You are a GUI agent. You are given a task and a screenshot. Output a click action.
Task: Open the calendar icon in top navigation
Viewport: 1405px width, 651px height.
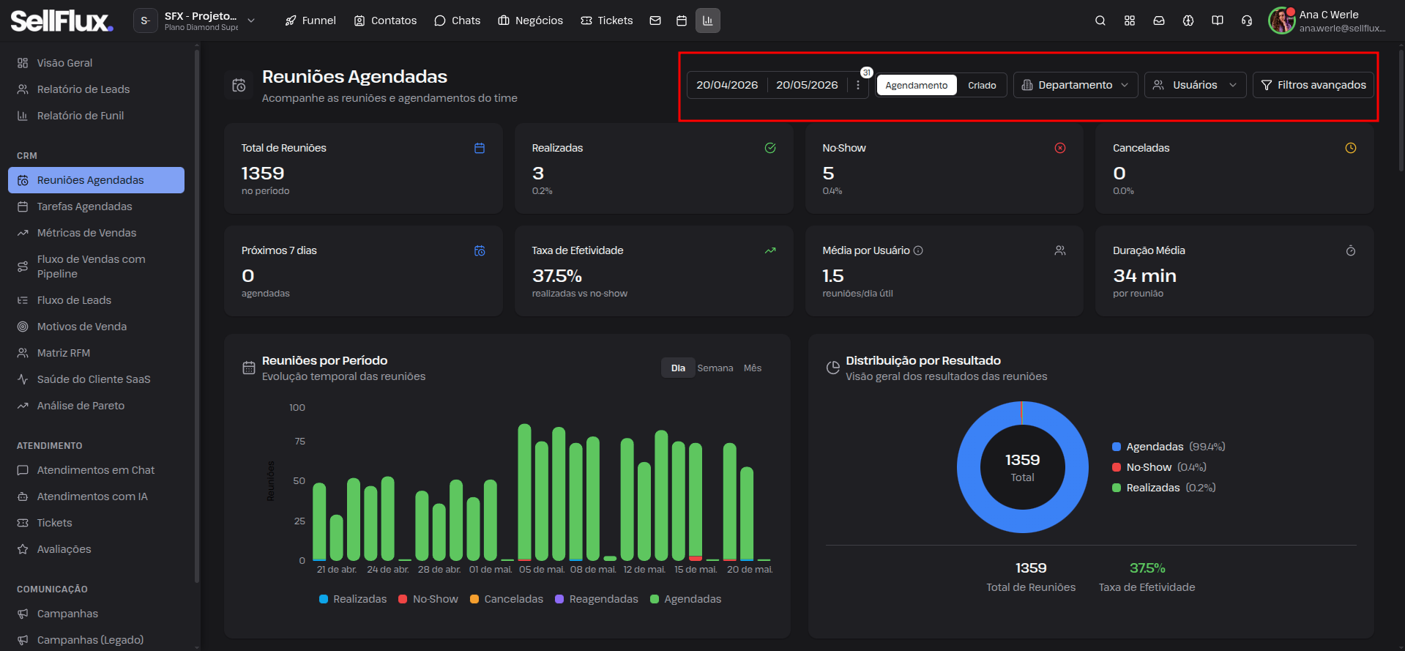click(x=682, y=21)
